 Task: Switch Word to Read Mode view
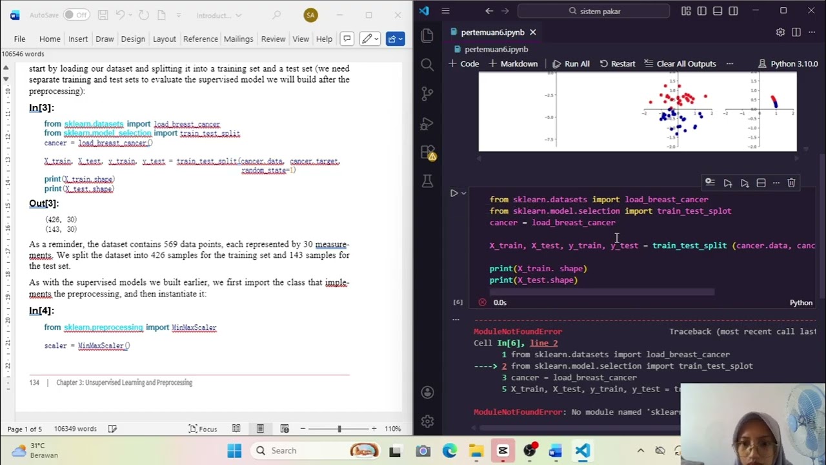236,429
